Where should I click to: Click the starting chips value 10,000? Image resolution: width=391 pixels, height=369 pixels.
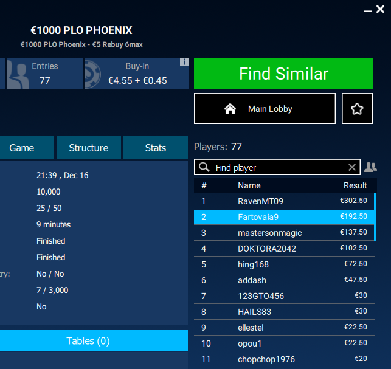49,191
